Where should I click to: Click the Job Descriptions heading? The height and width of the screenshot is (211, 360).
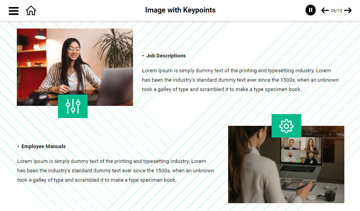pos(166,56)
